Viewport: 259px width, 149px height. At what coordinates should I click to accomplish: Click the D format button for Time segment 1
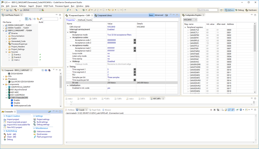(135, 69)
